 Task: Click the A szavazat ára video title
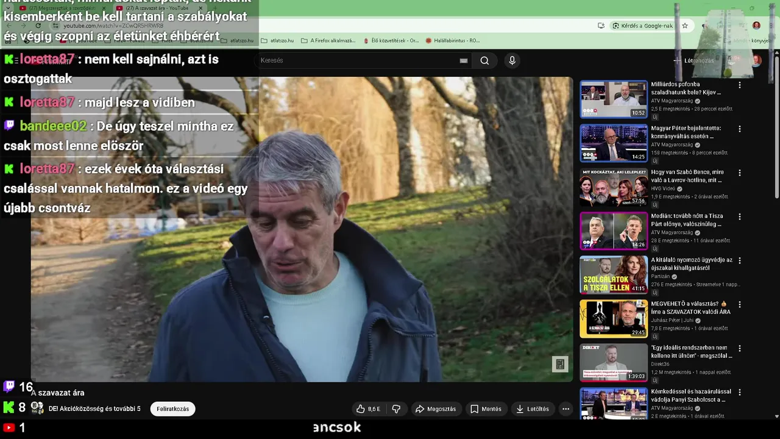tap(58, 393)
